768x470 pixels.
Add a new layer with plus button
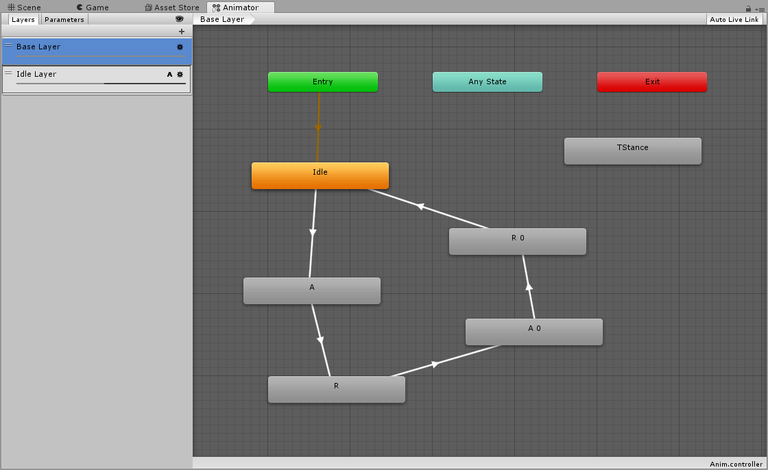point(181,32)
